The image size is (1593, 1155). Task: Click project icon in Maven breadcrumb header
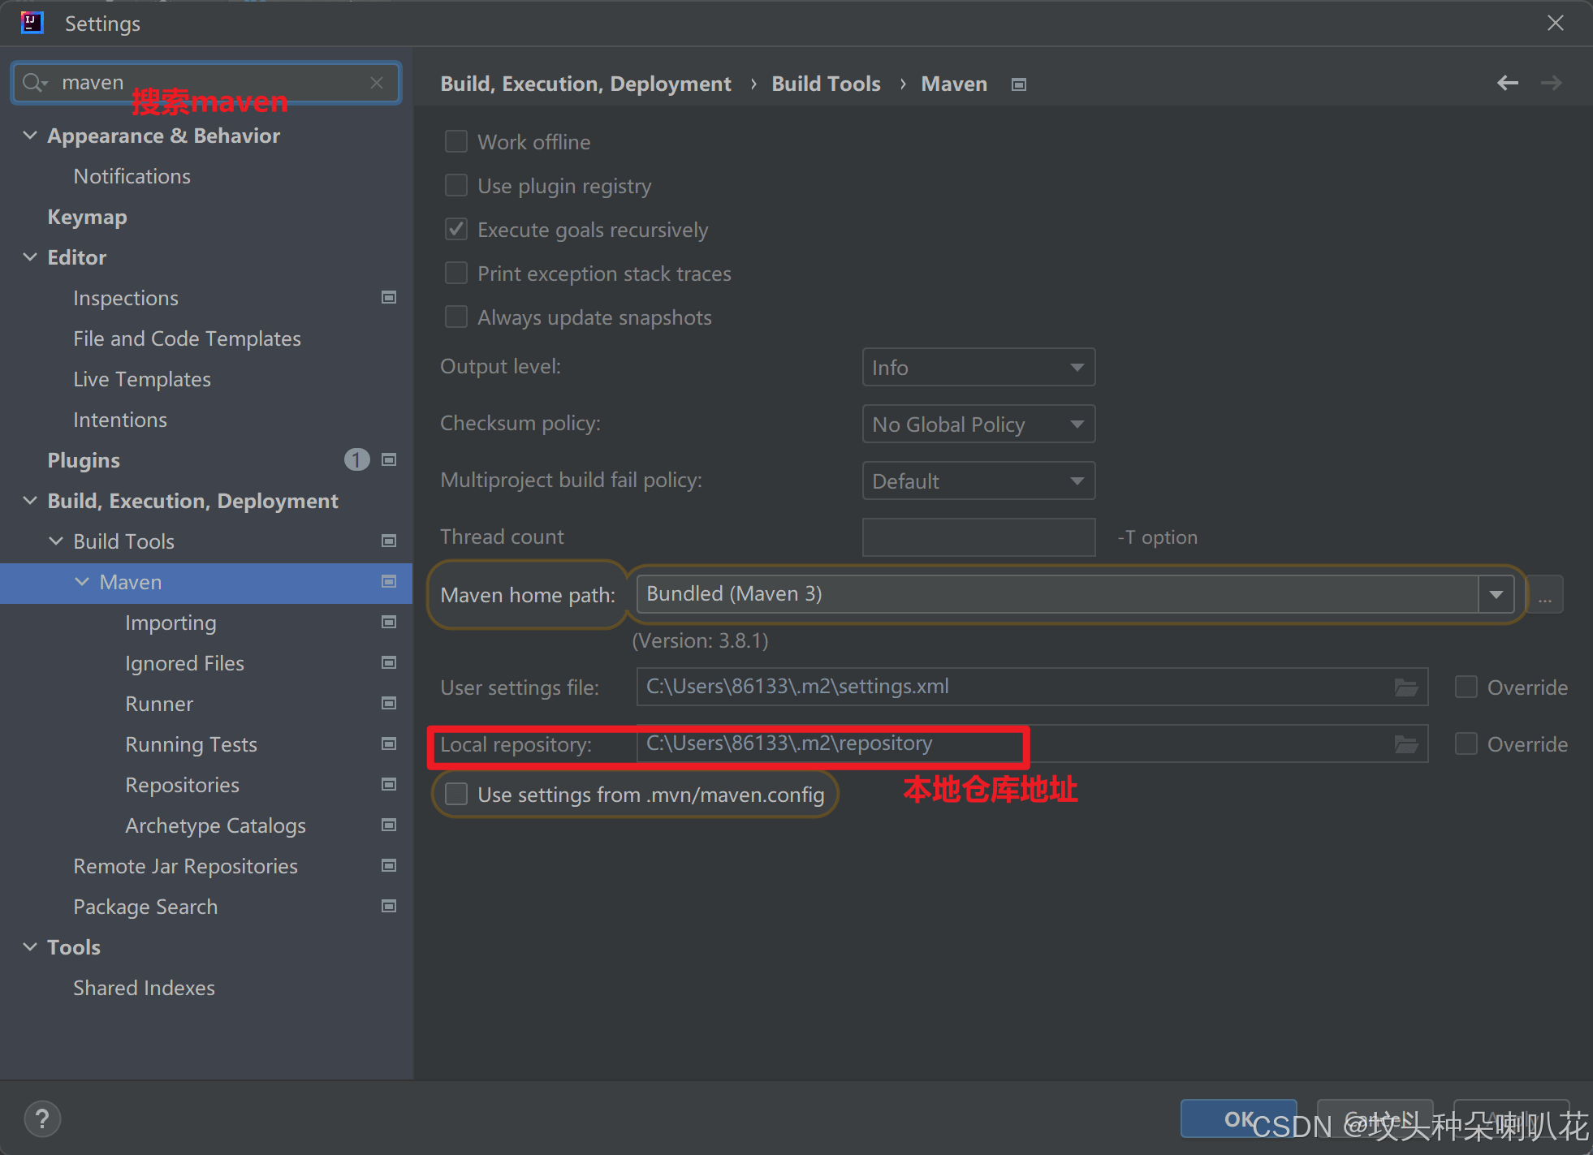pyautogui.click(x=1019, y=84)
